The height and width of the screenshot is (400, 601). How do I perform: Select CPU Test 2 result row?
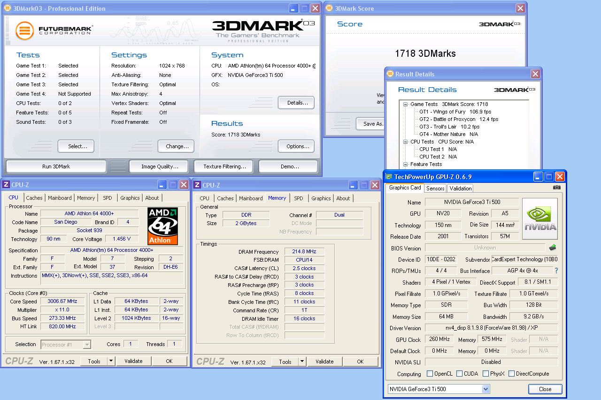pos(438,157)
